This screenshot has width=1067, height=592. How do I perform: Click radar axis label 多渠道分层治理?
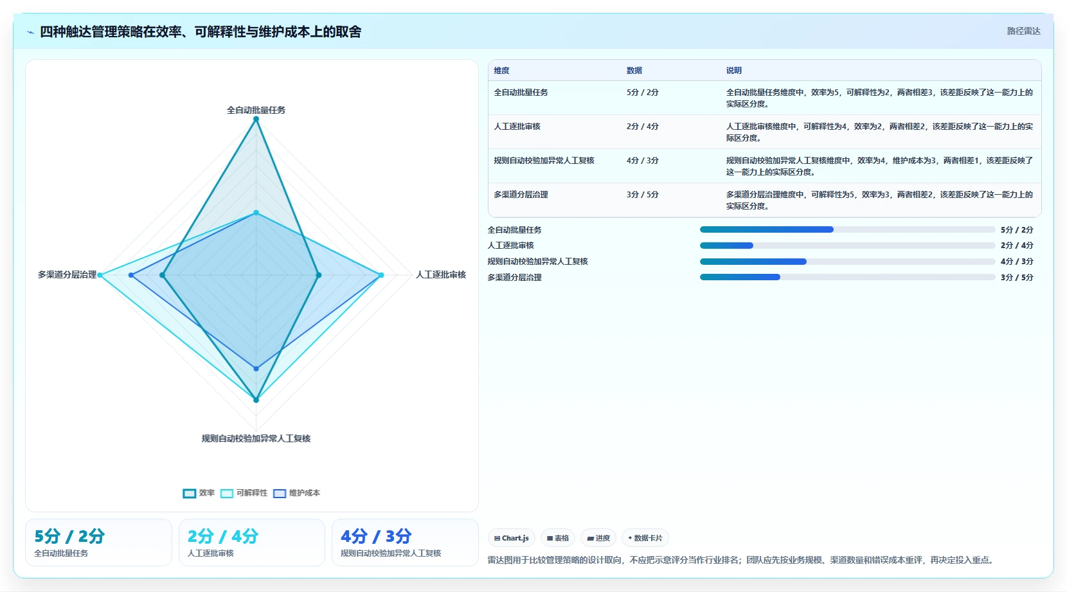click(67, 274)
